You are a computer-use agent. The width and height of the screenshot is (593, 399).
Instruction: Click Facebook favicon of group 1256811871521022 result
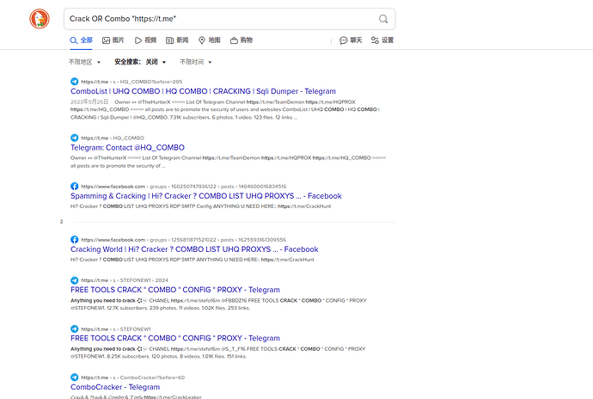click(x=75, y=240)
